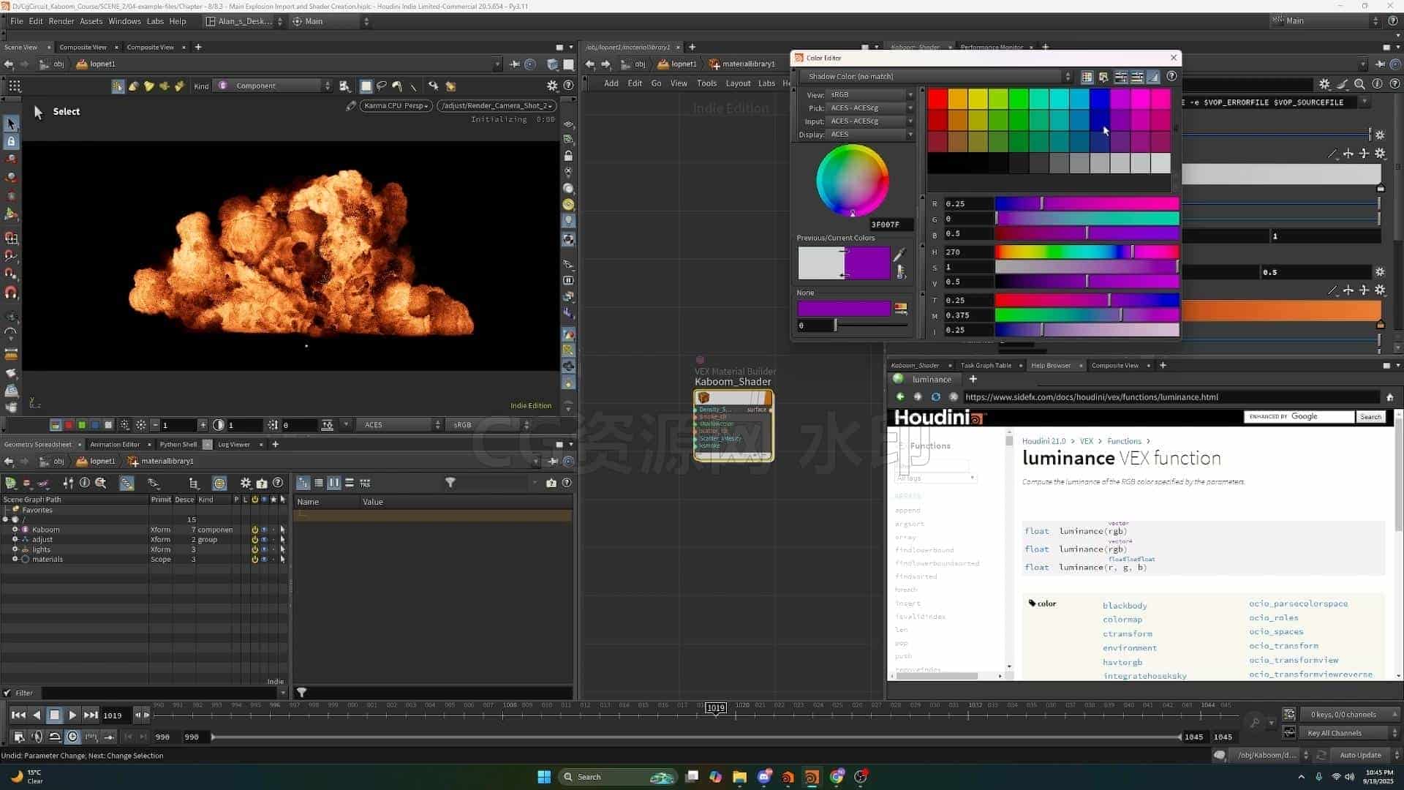This screenshot has width=1404, height=790.
Task: Open the Display ACES dropdown
Action: coord(871,135)
